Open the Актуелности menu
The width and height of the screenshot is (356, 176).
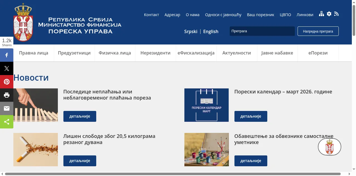pyautogui.click(x=237, y=53)
